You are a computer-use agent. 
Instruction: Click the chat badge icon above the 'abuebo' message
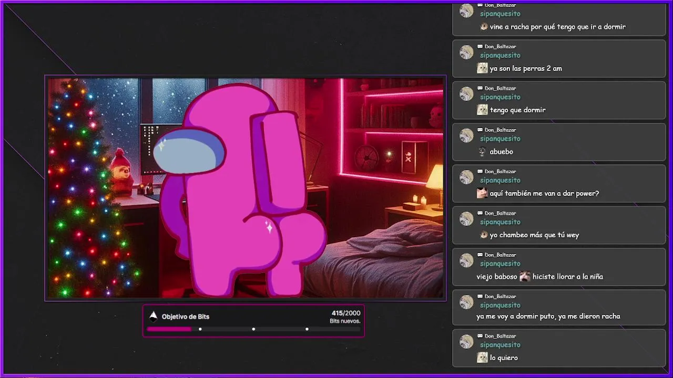point(480,130)
